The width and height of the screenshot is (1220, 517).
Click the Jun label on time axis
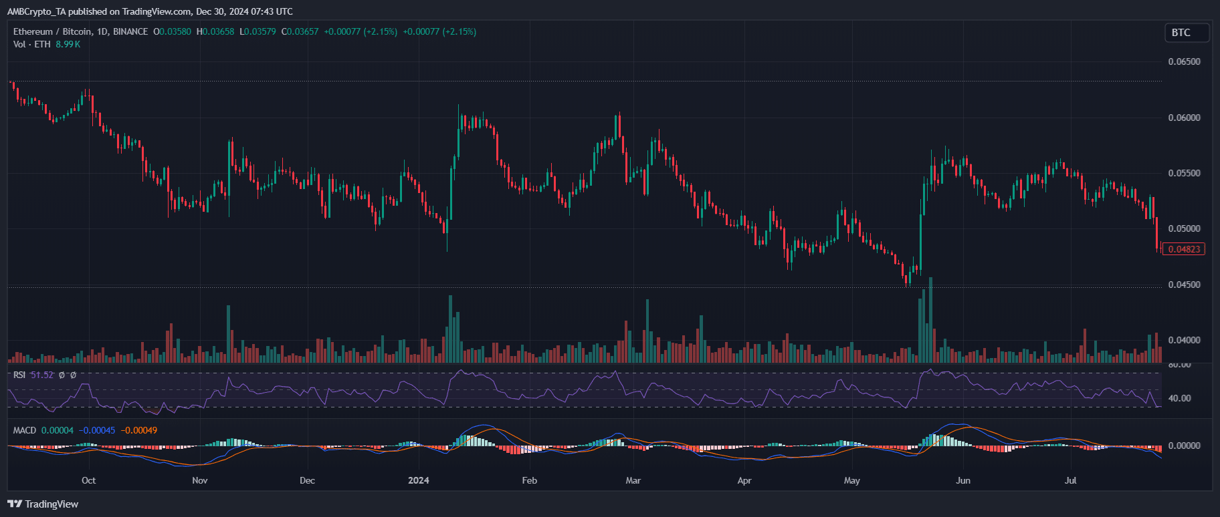pos(963,480)
